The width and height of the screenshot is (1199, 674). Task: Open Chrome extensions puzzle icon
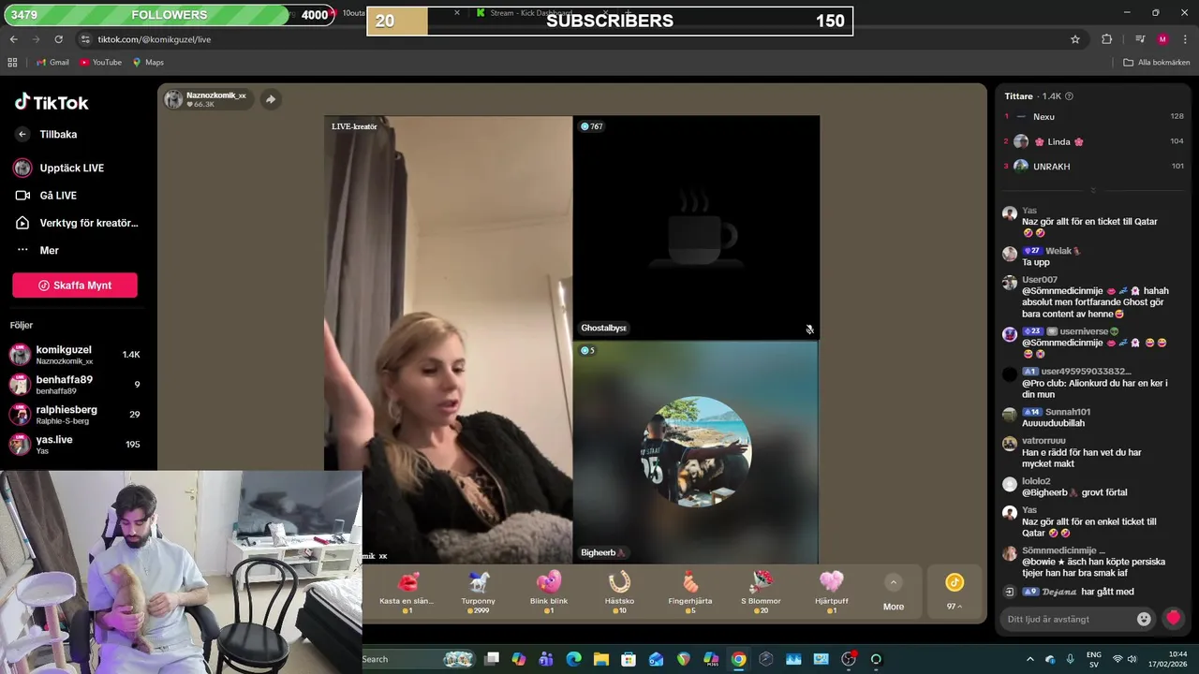(x=1106, y=39)
